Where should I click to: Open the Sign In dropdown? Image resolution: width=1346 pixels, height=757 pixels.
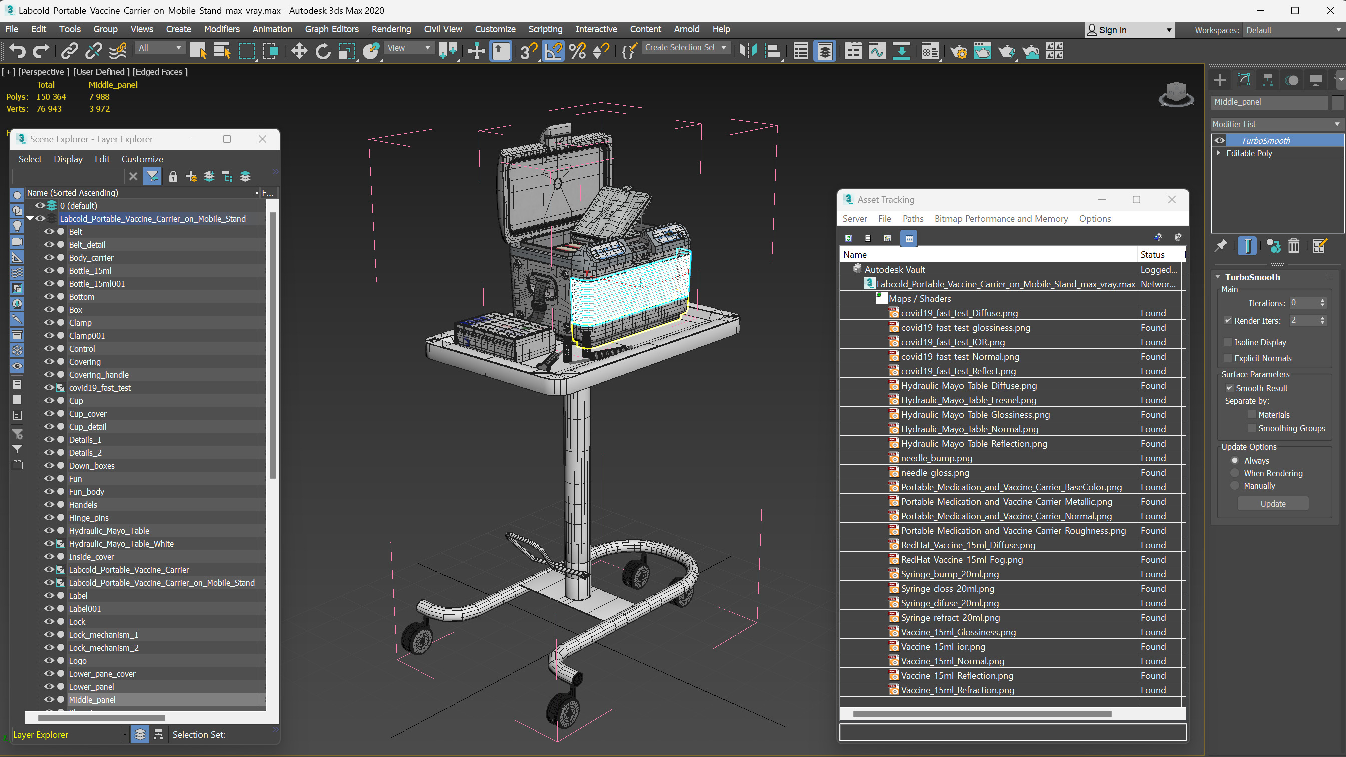[1130, 30]
